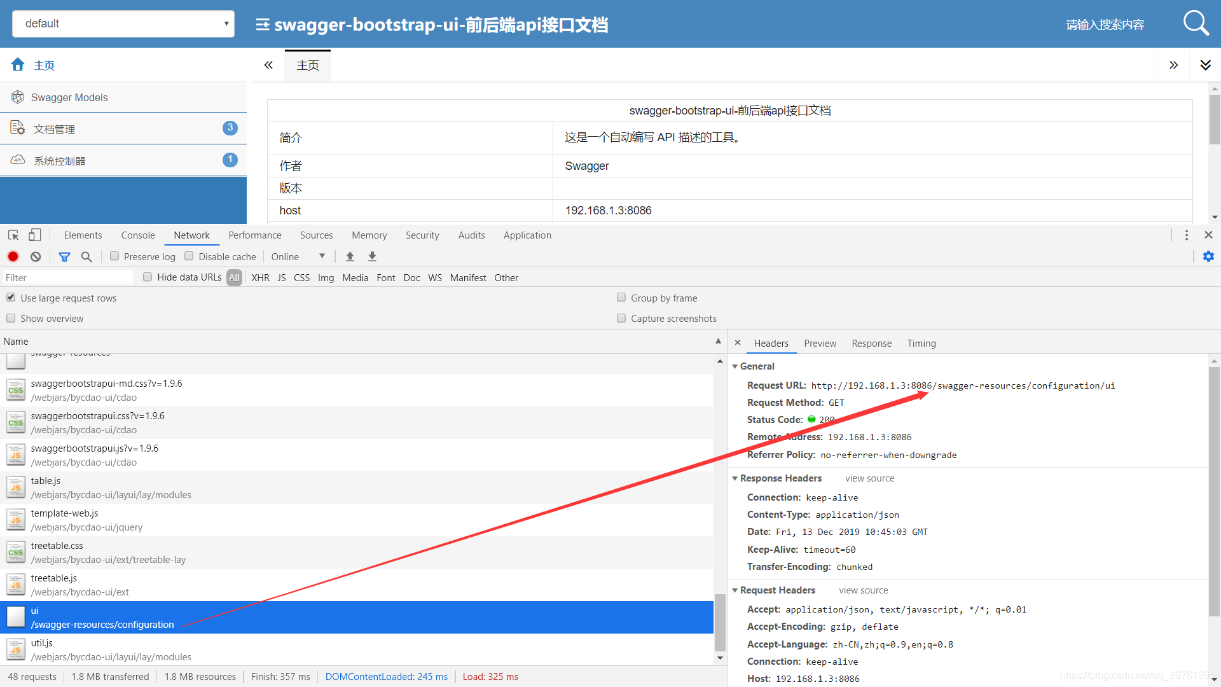The height and width of the screenshot is (687, 1221).
Task: Collapse the Request Headers section
Action: point(735,590)
